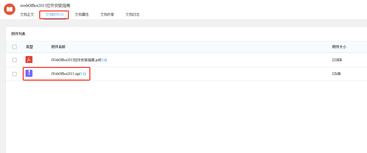Screen dimensions: 367x153
Task: Switch to the 文档正文 tab
Action: pos(27,14)
